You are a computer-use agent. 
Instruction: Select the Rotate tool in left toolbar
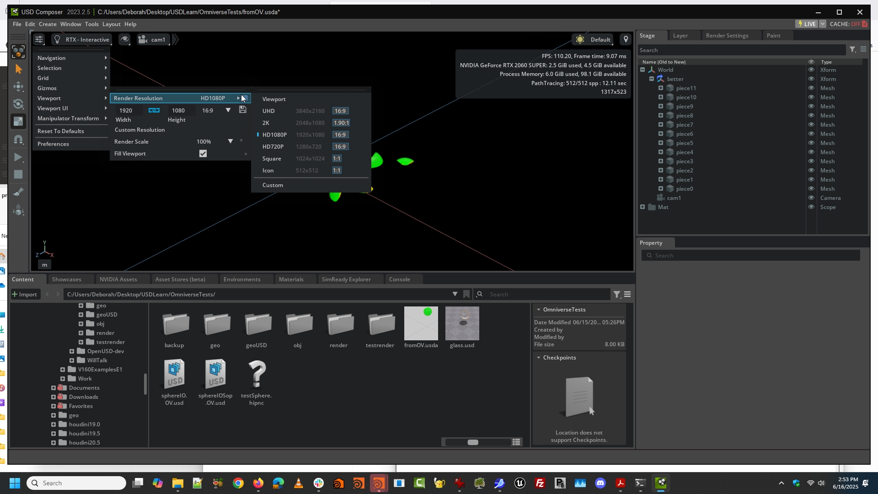tap(18, 104)
